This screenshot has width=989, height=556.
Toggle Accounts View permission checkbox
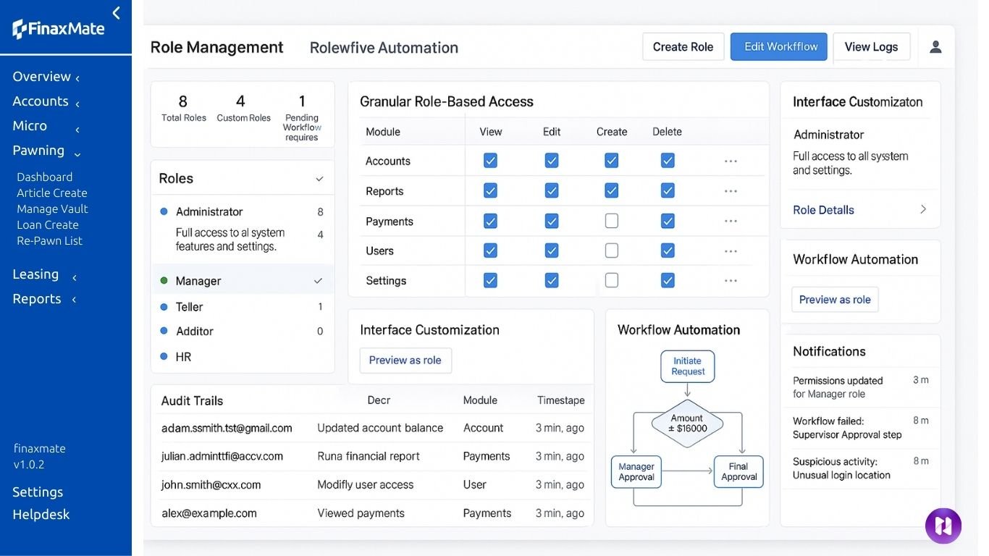point(490,161)
